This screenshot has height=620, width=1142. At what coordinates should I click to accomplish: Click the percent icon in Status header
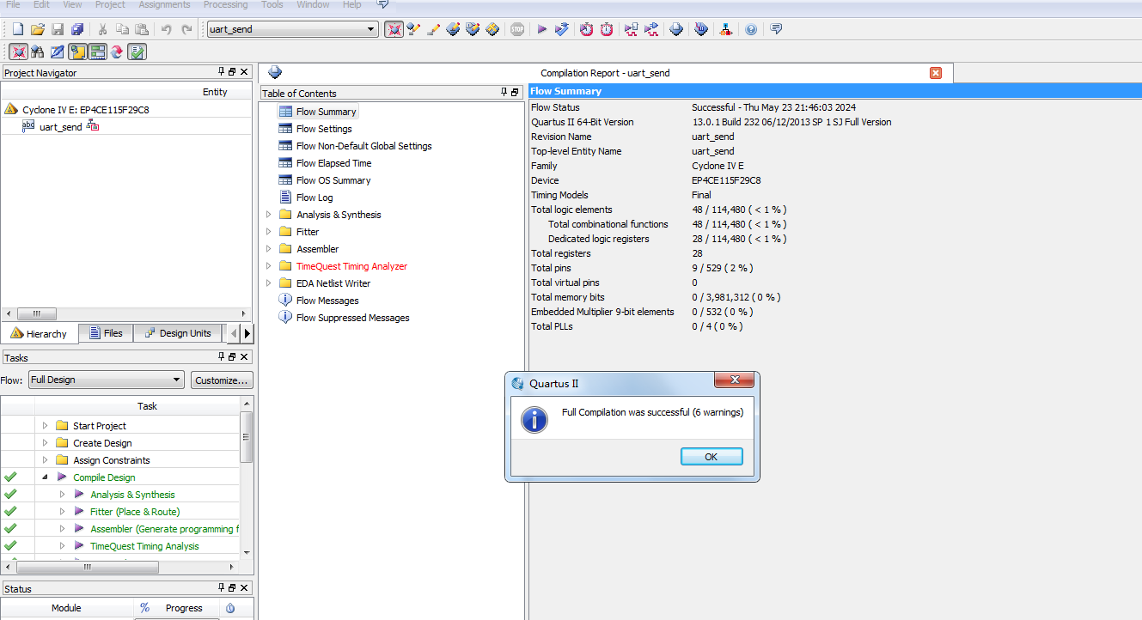pyautogui.click(x=144, y=608)
